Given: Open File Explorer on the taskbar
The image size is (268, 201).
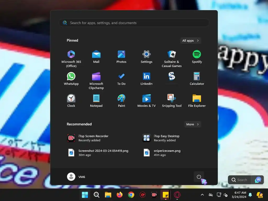Looking at the screenshot, I should coord(108,195).
